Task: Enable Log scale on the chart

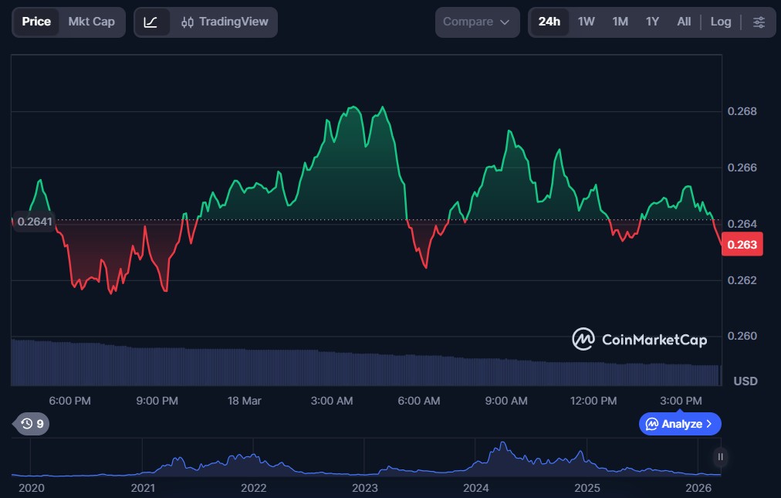Action: click(x=720, y=22)
